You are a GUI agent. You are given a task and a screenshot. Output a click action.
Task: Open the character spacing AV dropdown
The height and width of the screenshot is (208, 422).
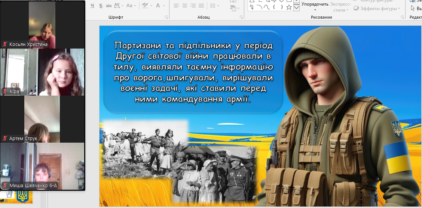point(119,6)
